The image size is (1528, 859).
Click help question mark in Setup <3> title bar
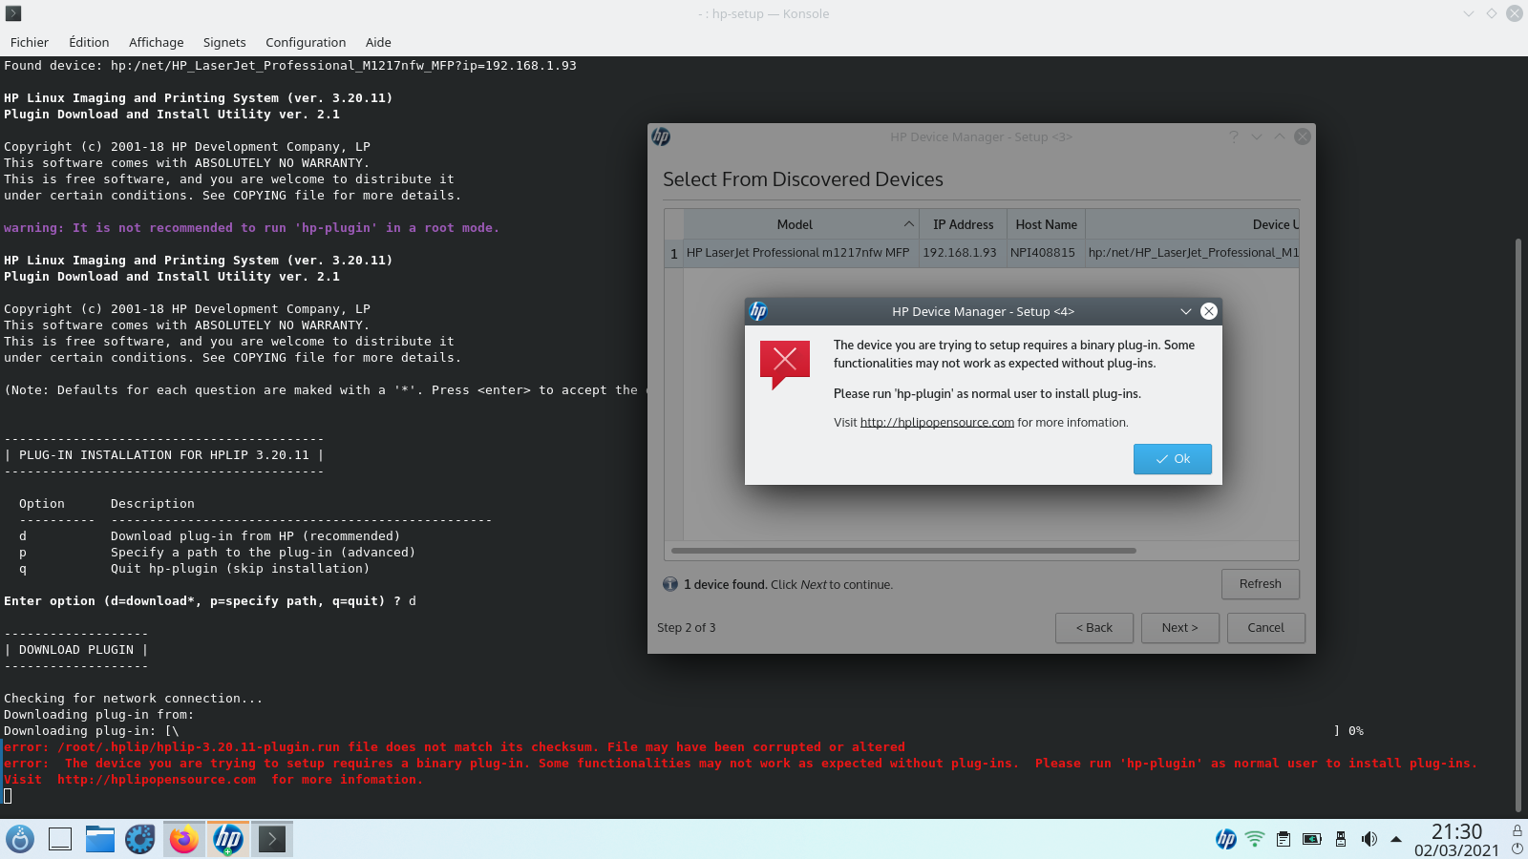pos(1233,136)
